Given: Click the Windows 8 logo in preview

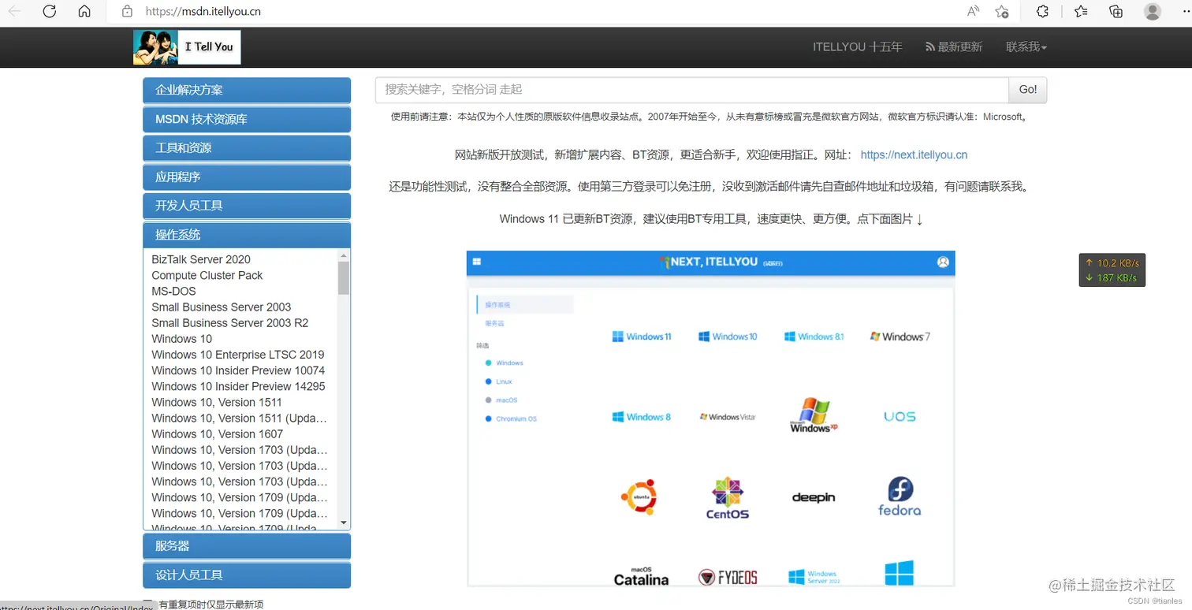Looking at the screenshot, I should tap(642, 417).
